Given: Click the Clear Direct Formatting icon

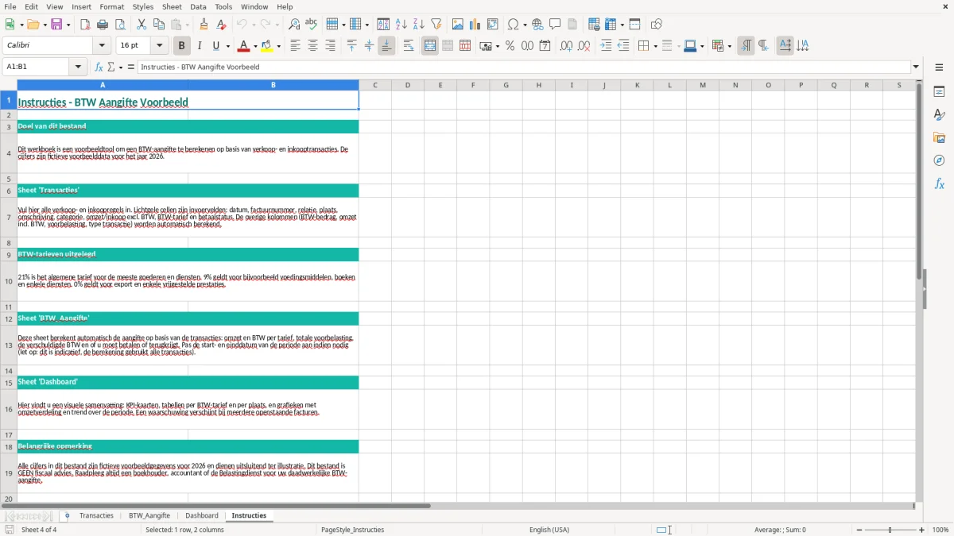Looking at the screenshot, I should click(222, 25).
